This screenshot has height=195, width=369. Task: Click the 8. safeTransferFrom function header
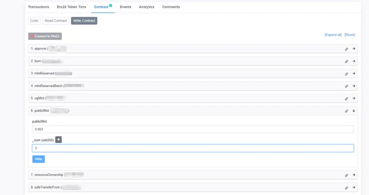[x=193, y=187]
